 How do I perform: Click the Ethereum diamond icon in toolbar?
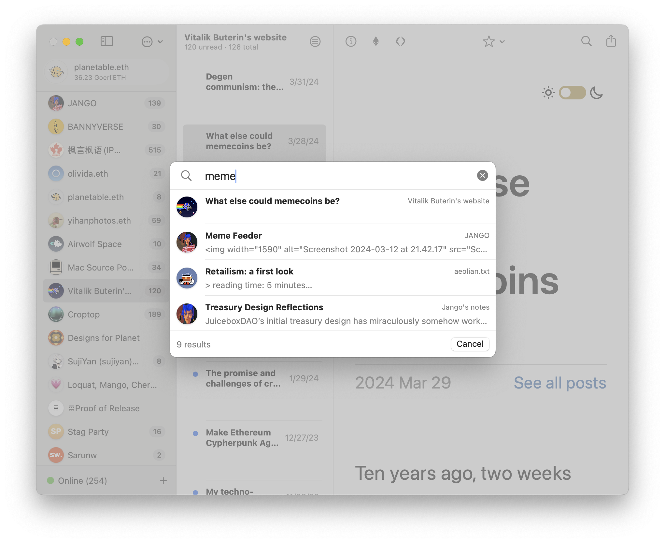coord(376,41)
